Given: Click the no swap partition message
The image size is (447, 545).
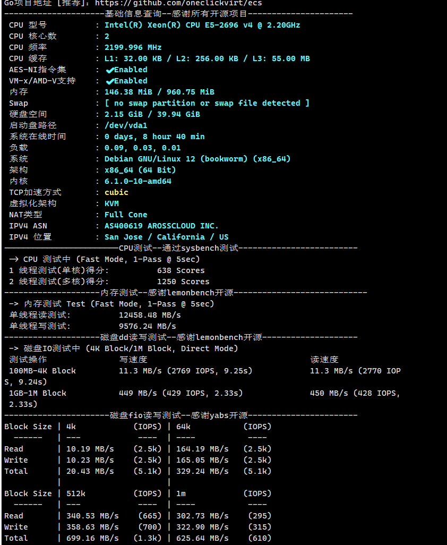Looking at the screenshot, I should 207,103.
